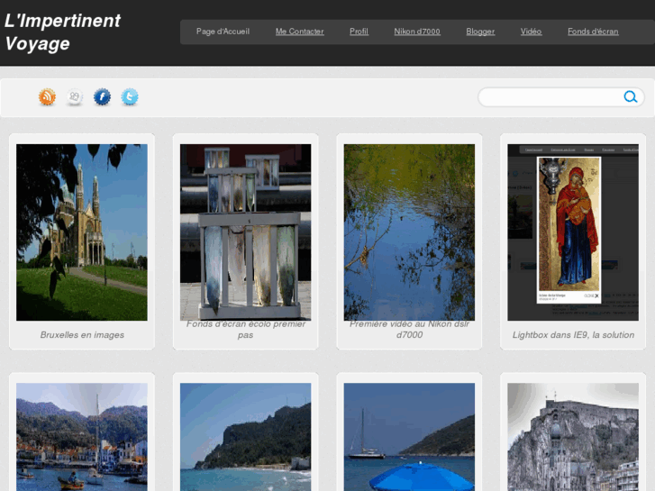
Task: Open the Twitter icon link
Action: click(130, 97)
